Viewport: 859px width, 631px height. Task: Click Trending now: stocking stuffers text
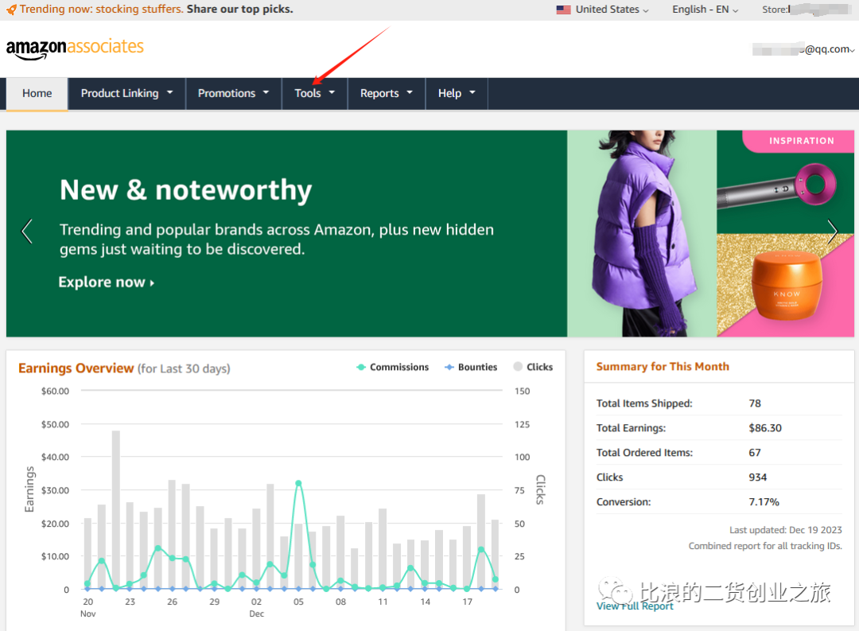tap(101, 10)
